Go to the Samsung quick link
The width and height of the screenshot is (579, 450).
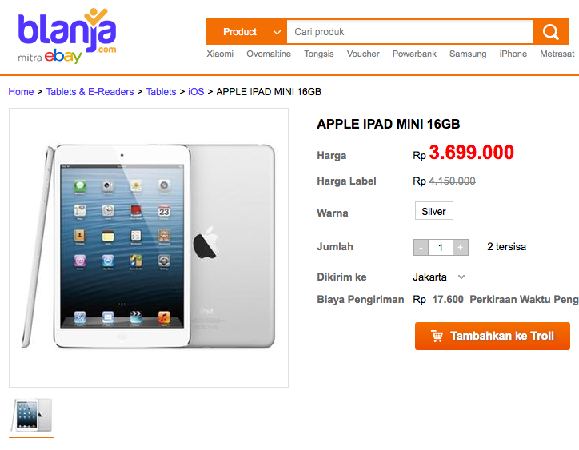(x=468, y=54)
